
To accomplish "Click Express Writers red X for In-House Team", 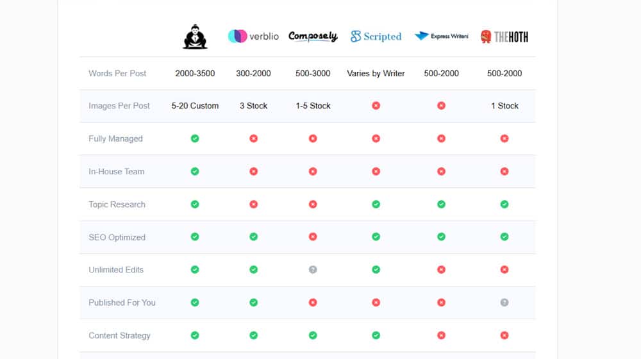I will pos(441,171).
